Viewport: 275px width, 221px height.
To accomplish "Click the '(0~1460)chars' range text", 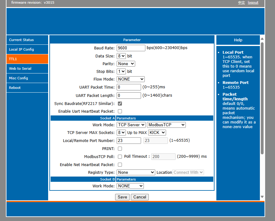I will tap(157, 95).
